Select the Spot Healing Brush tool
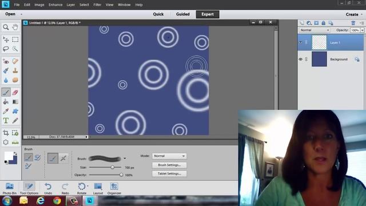This screenshot has width=366, height=206. [15, 61]
